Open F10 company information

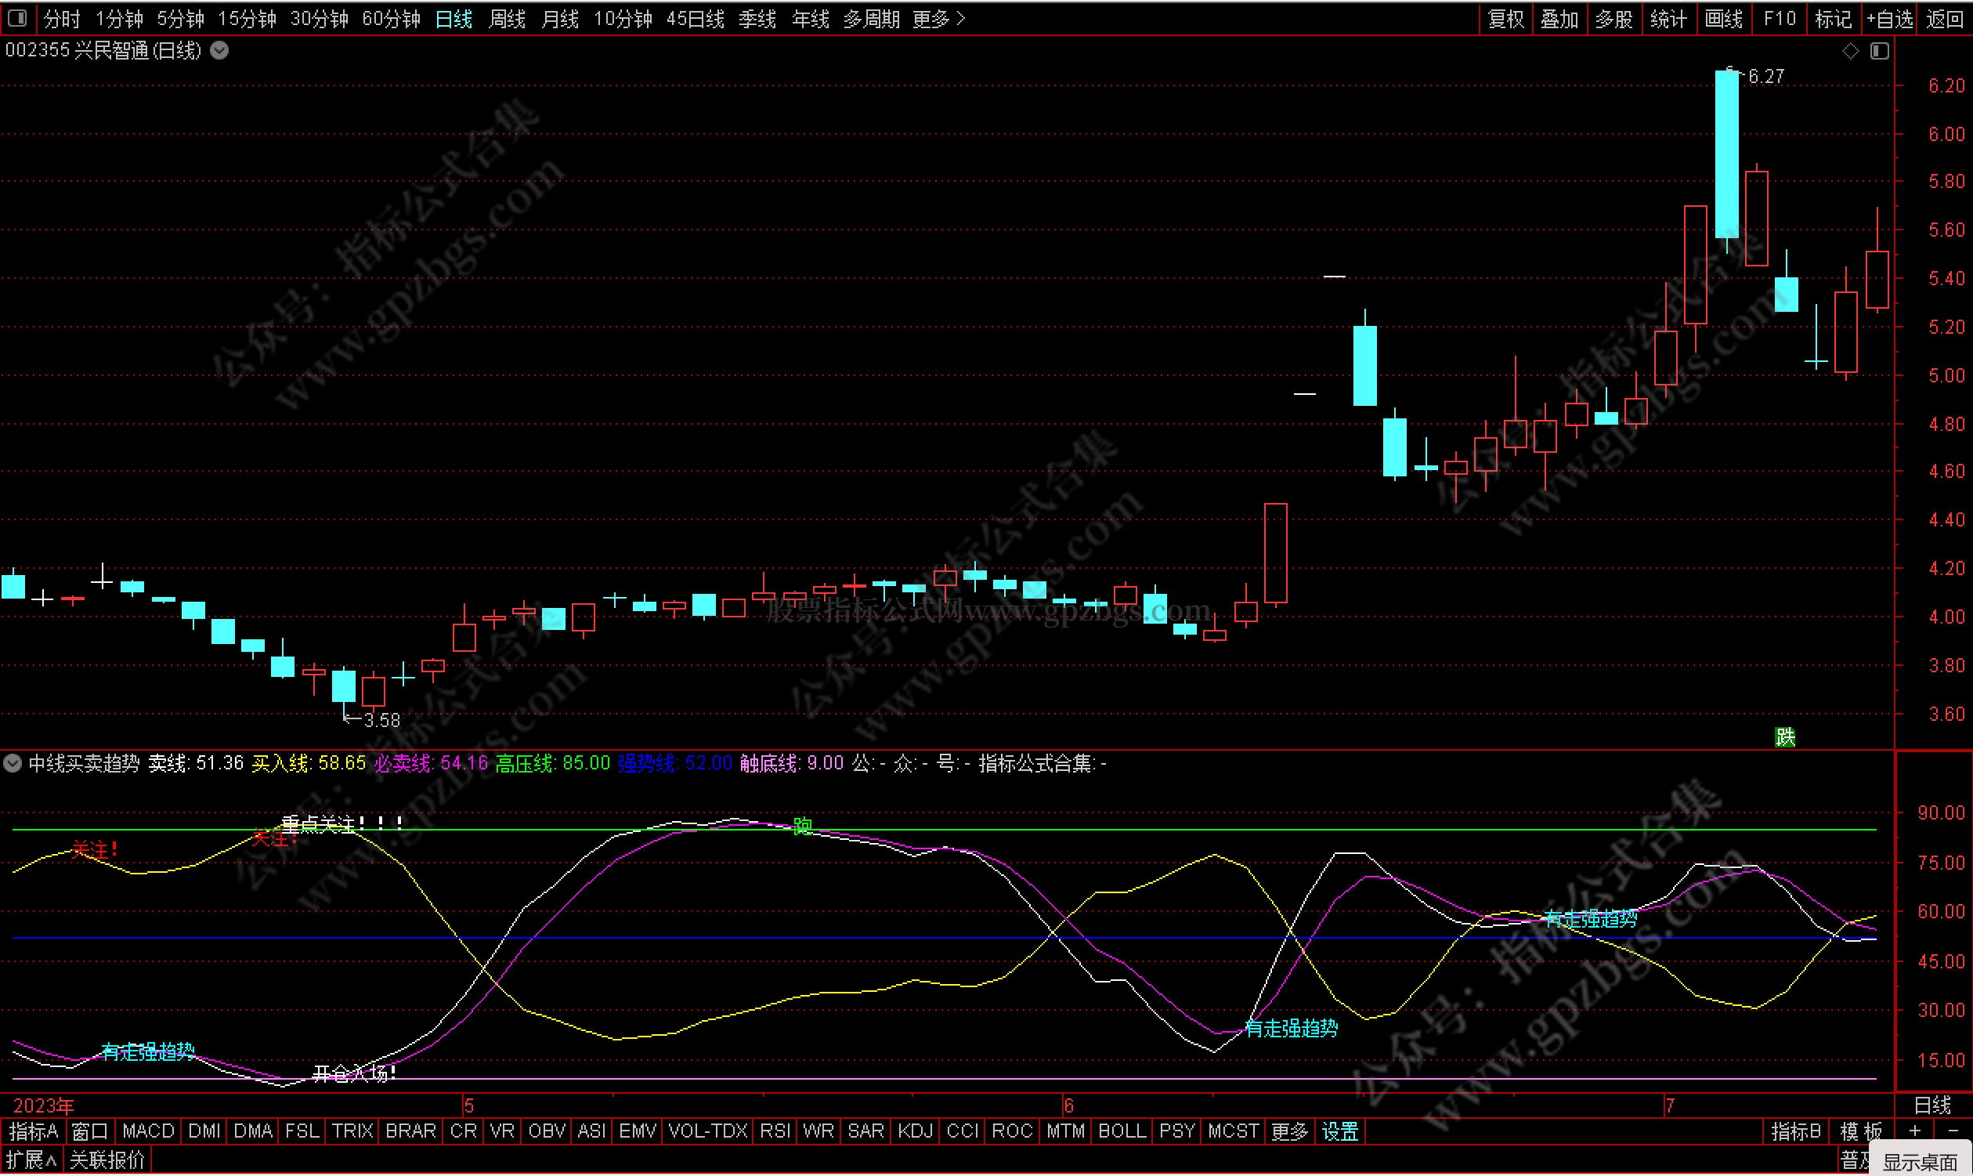tap(1780, 18)
